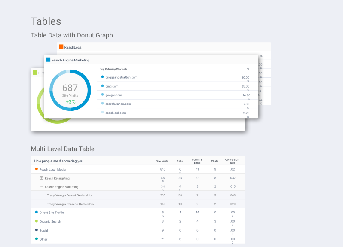This screenshot has height=247, width=343.
Task: Expand the Reach Retargeting row
Action: coord(41,178)
